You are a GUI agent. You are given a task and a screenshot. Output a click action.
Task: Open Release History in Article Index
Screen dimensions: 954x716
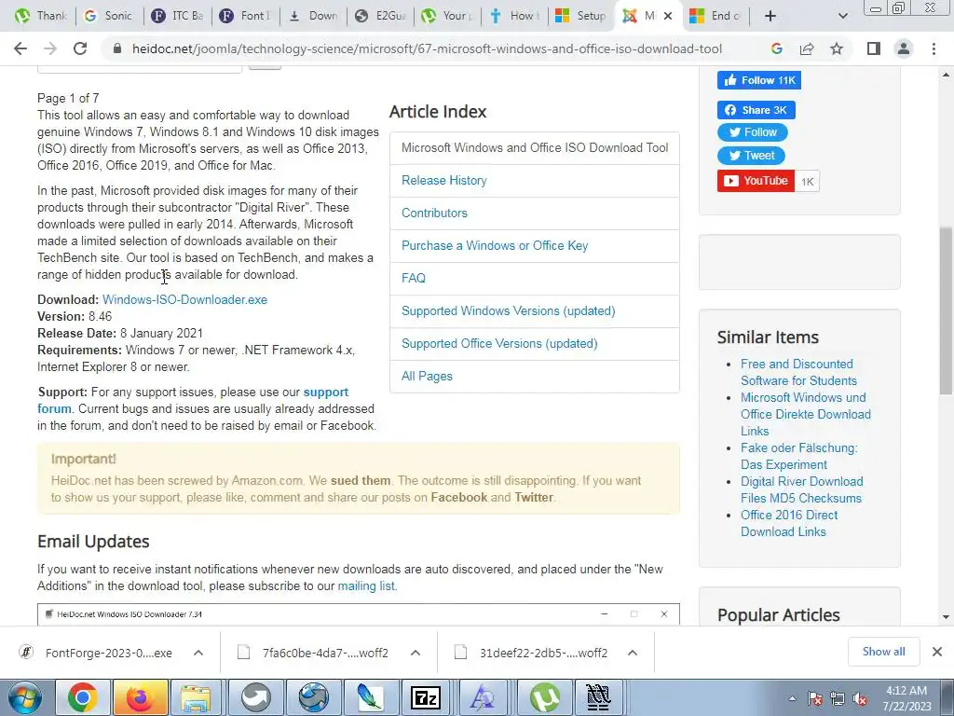click(x=444, y=180)
